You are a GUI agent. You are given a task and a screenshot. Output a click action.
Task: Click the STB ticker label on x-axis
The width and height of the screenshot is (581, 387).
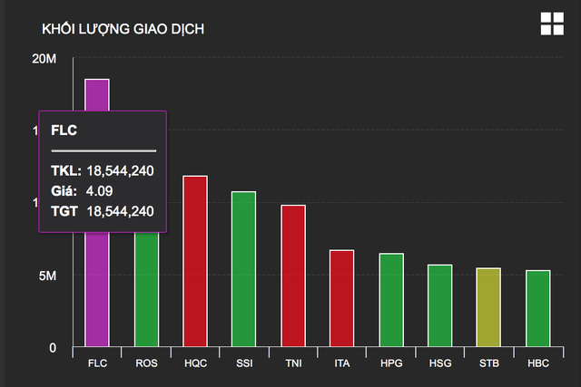click(x=488, y=364)
